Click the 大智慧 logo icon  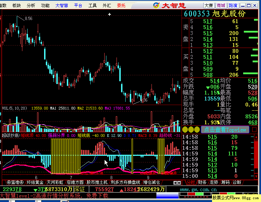point(156,5)
